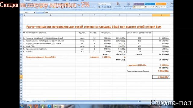This screenshot has width=193, height=108.
Task: Select cell '24 554,00р.'
Action: click(119, 60)
